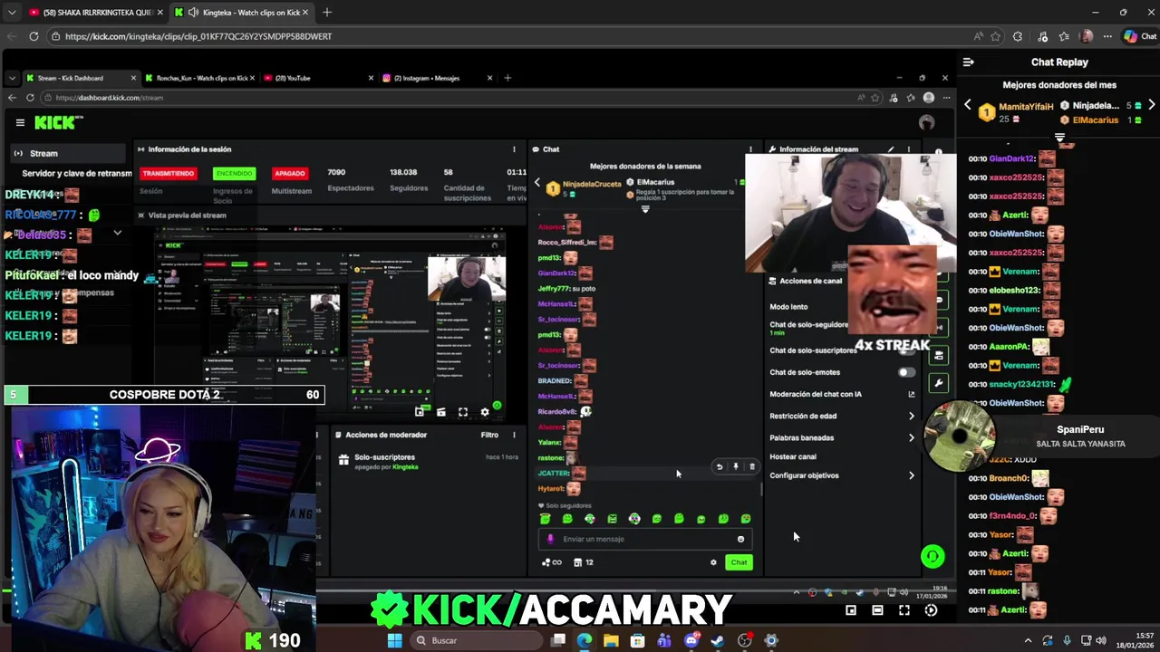Image resolution: width=1160 pixels, height=652 pixels.
Task: Open options menu for session information panel
Action: pyautogui.click(x=514, y=149)
